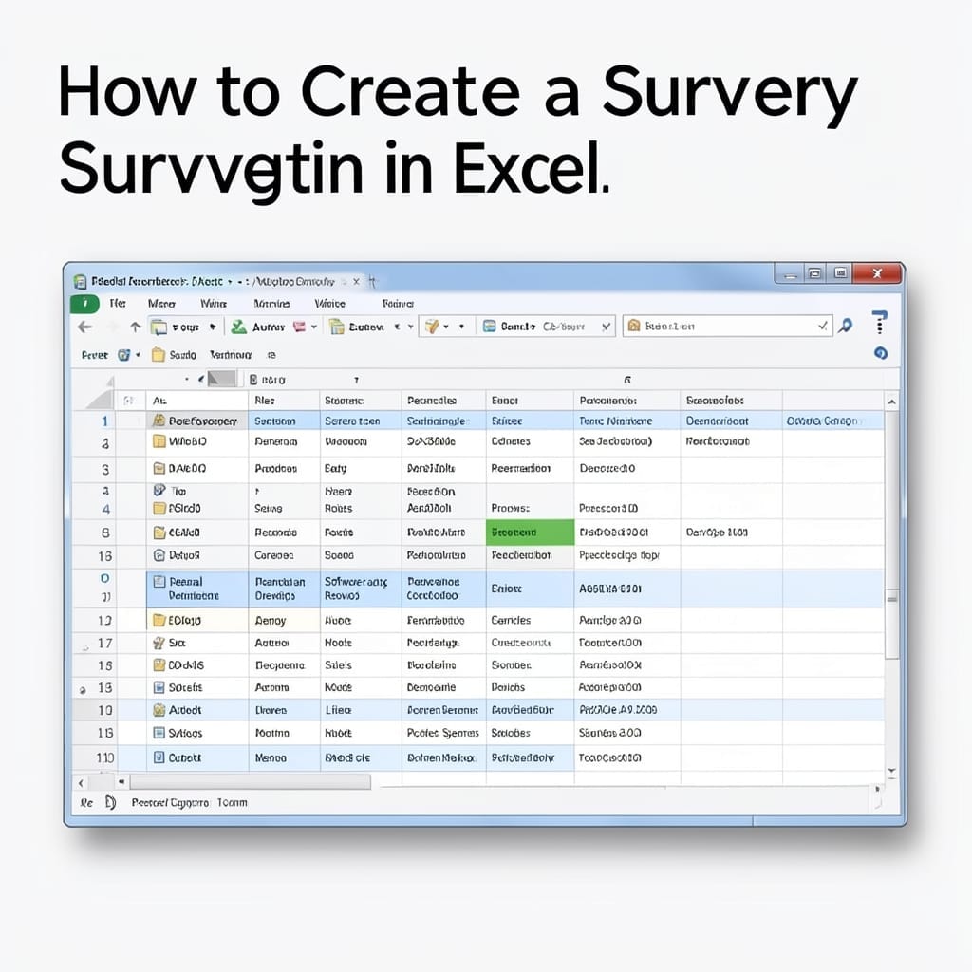
Task: Select the Sofwereadg Reovos cell
Action: [361, 589]
